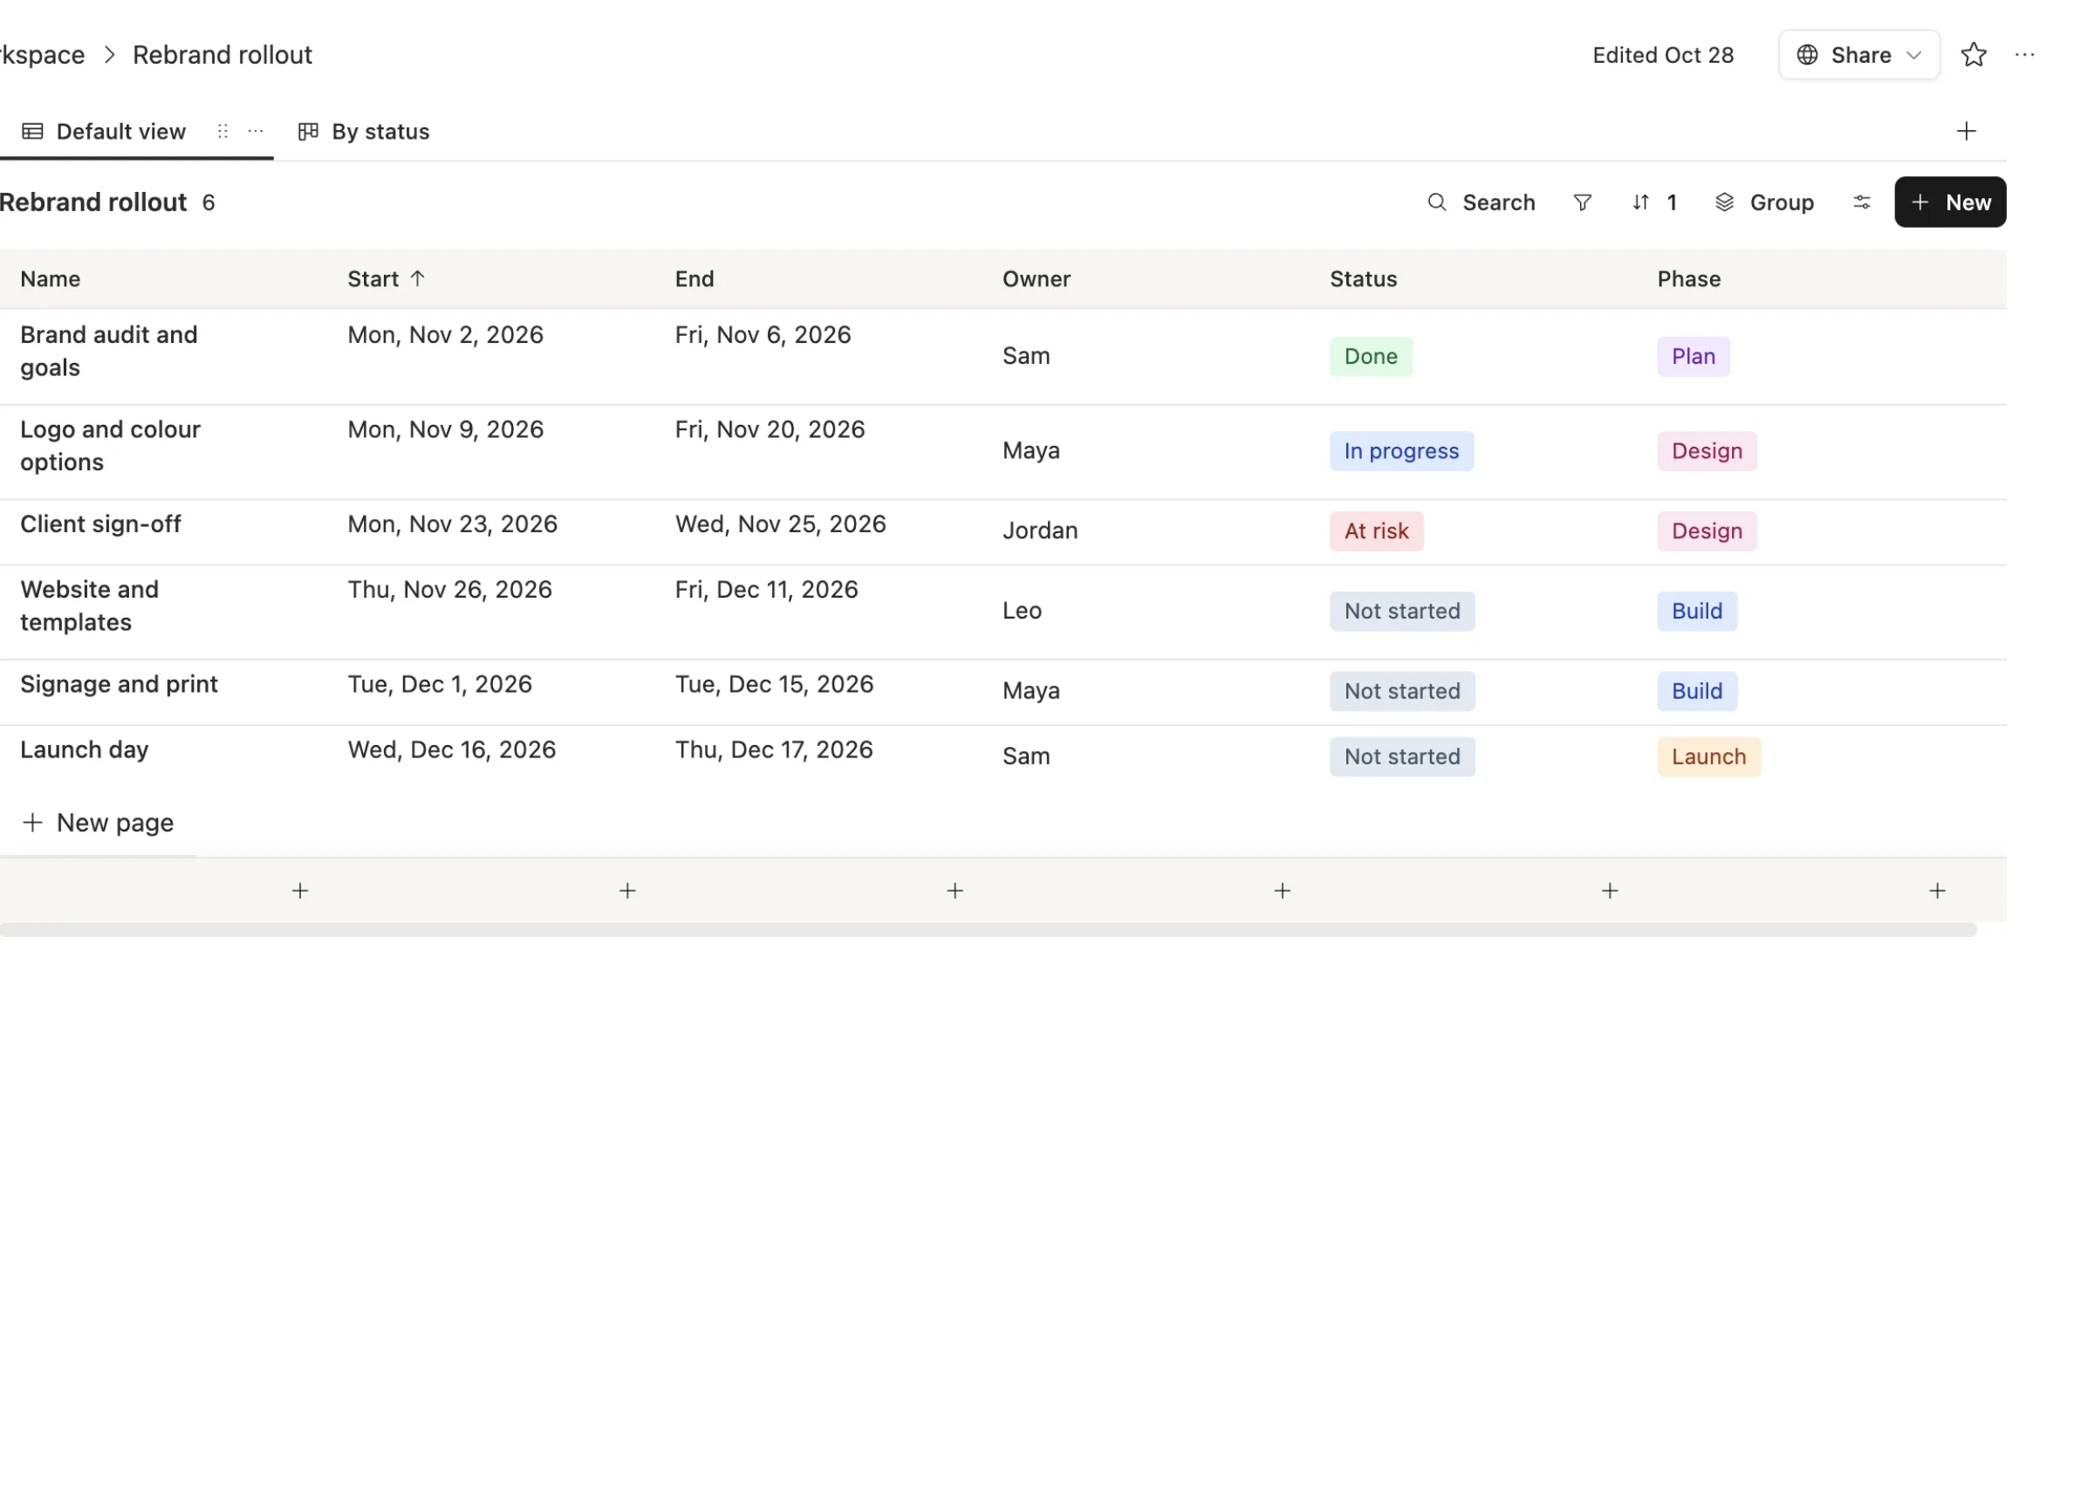Open the Group menu
2094x1492 pixels.
(x=1764, y=202)
